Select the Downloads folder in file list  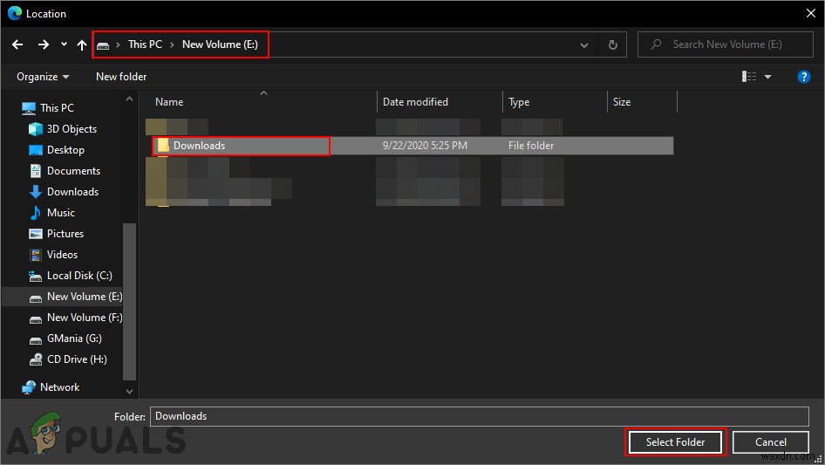point(412,146)
